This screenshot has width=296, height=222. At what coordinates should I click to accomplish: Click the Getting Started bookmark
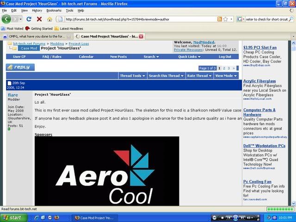click(x=39, y=29)
